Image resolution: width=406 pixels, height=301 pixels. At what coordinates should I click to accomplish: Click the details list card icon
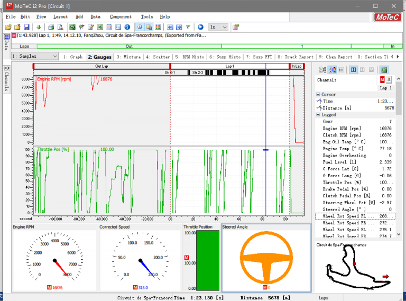pyautogui.click(x=118, y=27)
